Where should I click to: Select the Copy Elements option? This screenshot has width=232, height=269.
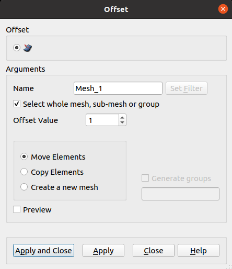point(24,172)
